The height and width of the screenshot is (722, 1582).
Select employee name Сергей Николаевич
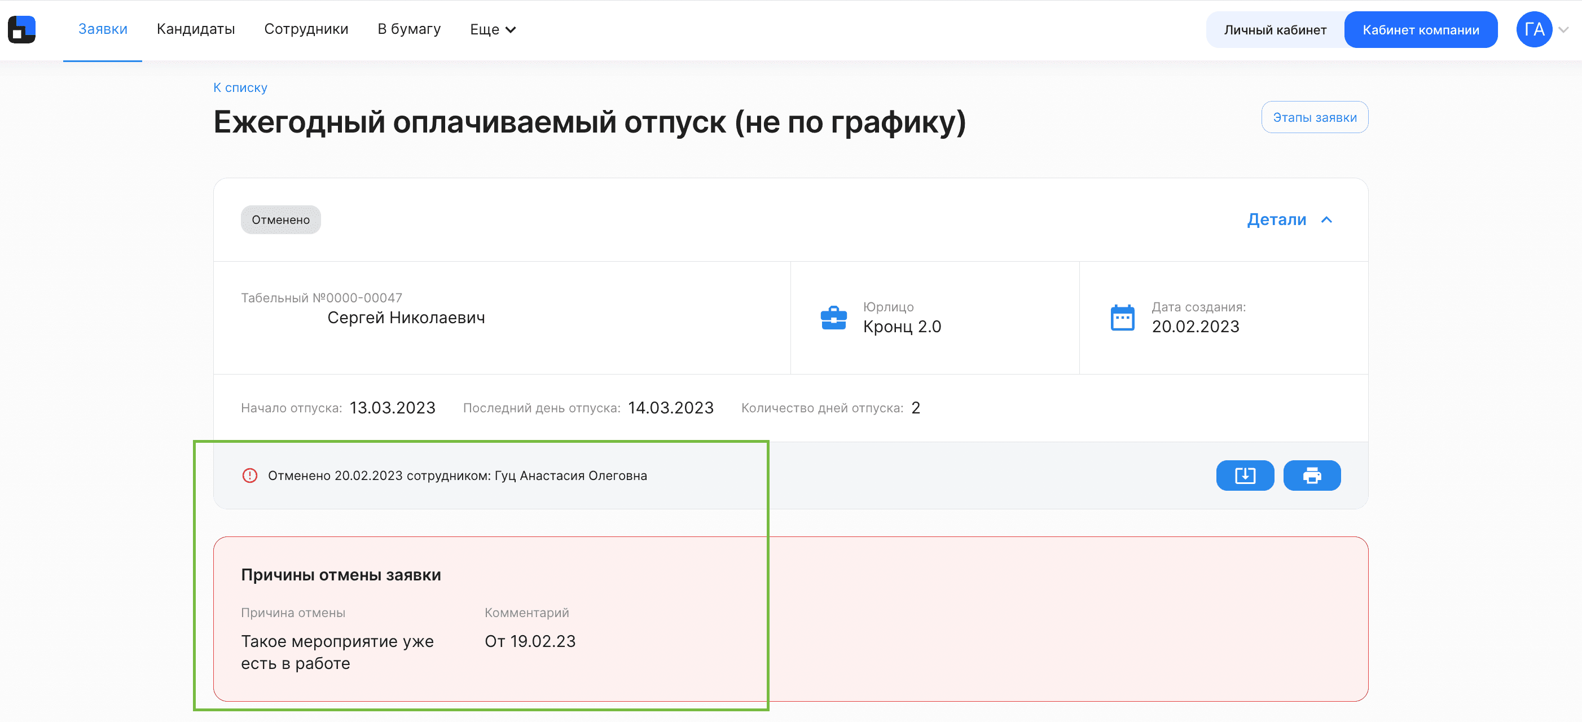click(406, 318)
